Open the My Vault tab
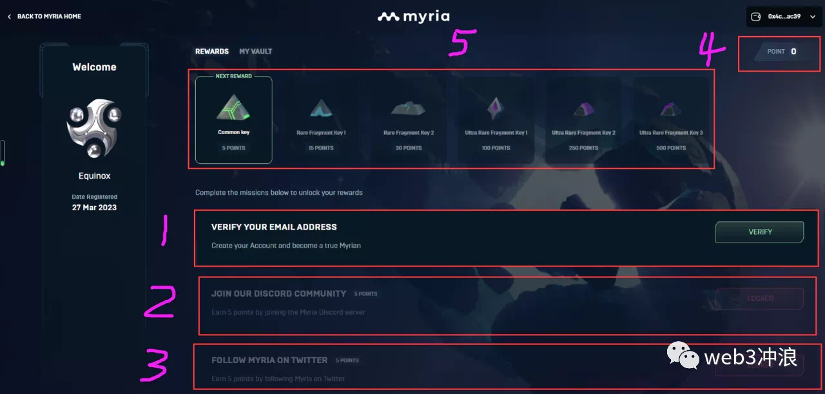825x394 pixels. [256, 52]
